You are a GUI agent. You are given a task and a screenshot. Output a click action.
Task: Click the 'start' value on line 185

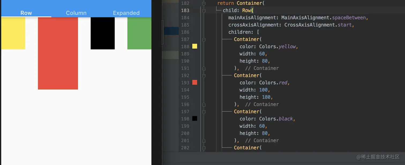tap(344, 25)
